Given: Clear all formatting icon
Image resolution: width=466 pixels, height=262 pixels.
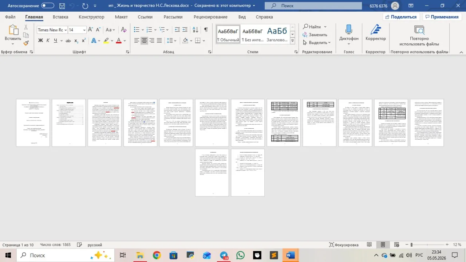Looking at the screenshot, I should tap(123, 30).
